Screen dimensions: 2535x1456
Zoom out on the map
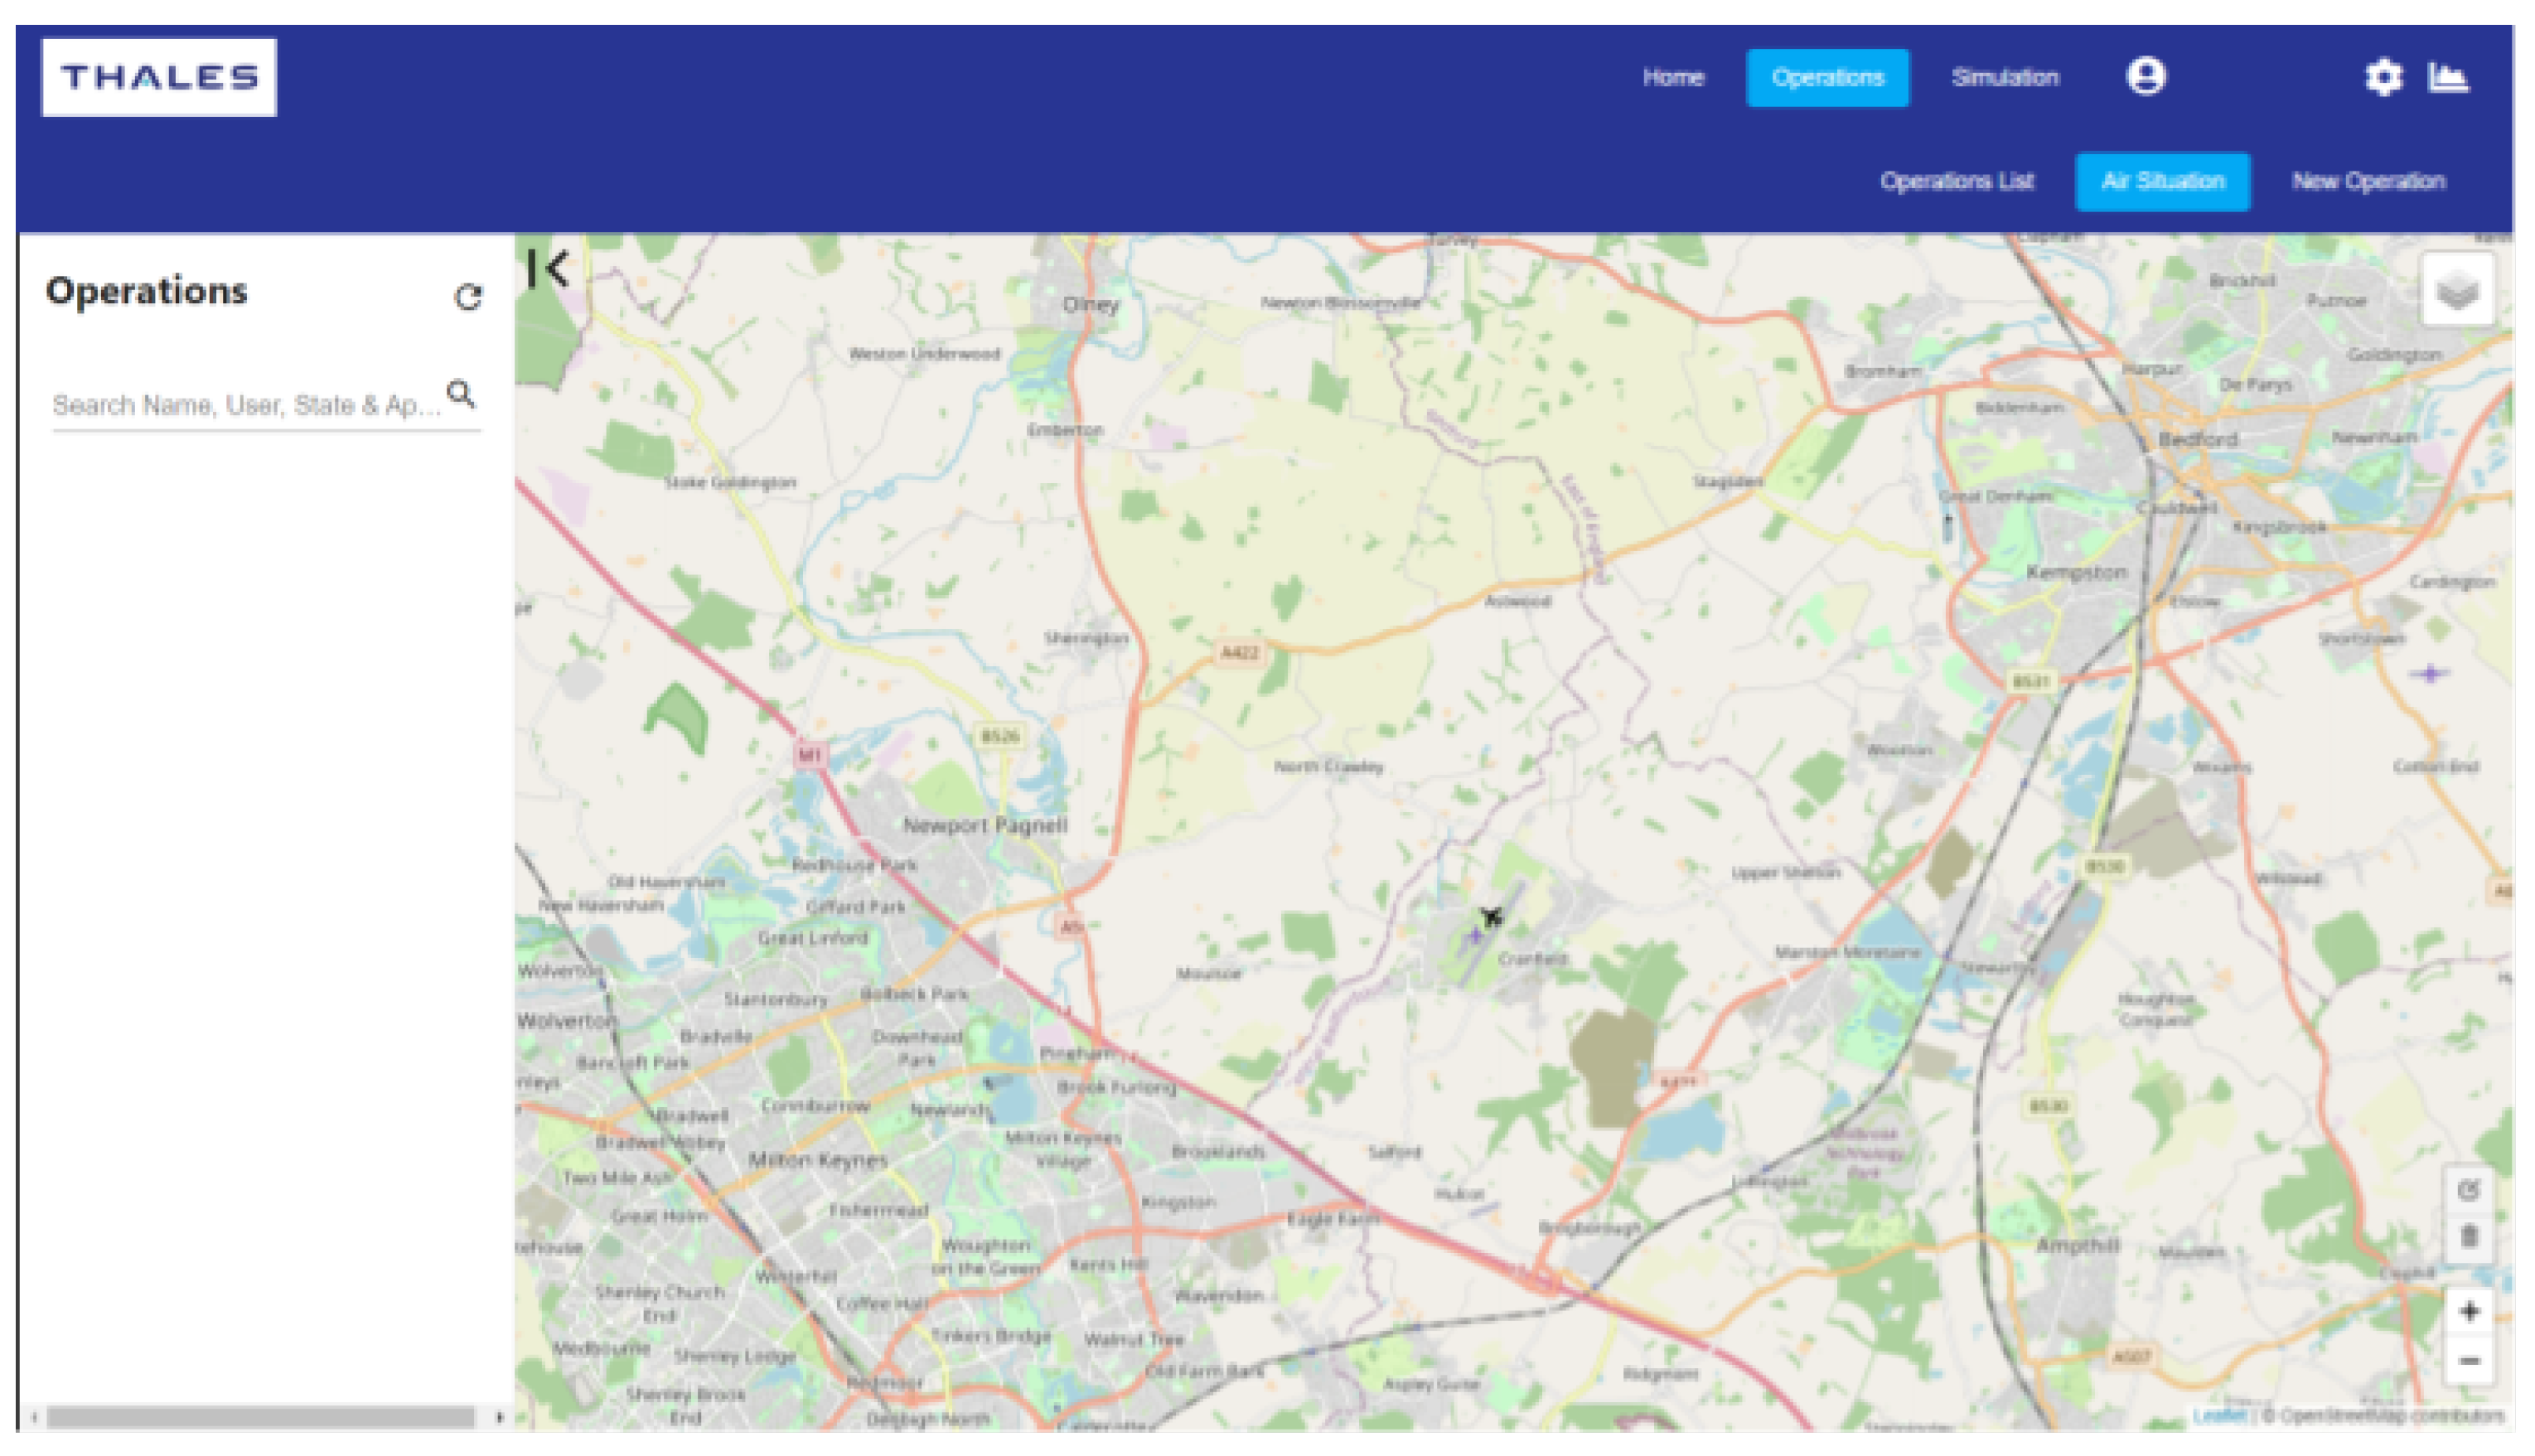coord(2468,1361)
